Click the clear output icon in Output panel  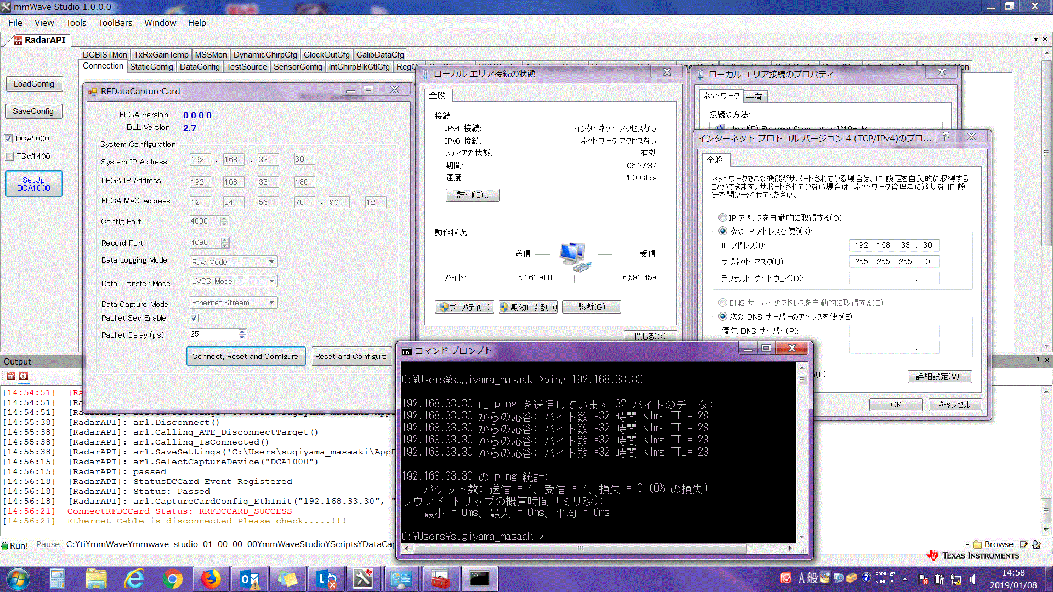tap(10, 376)
